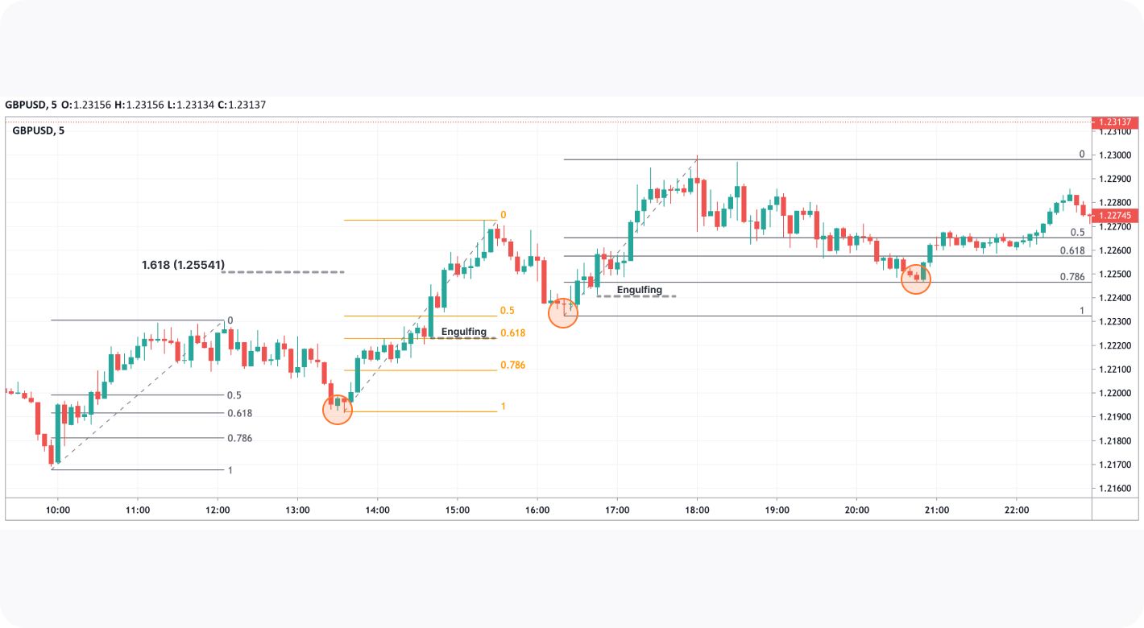Click the orange 1 Fibonacci level label

pyautogui.click(x=504, y=407)
